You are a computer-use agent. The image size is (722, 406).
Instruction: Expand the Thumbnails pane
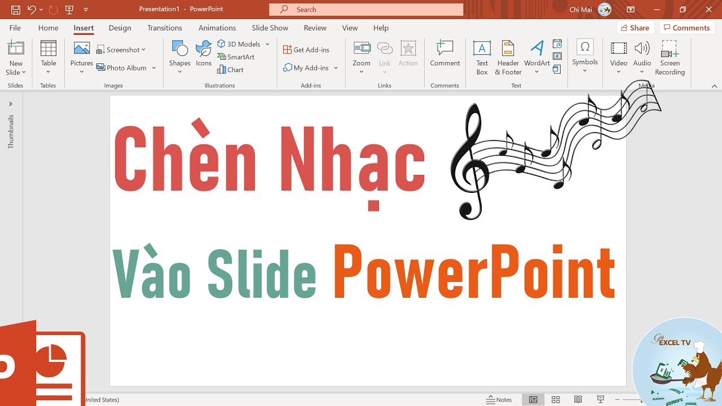pos(10,104)
